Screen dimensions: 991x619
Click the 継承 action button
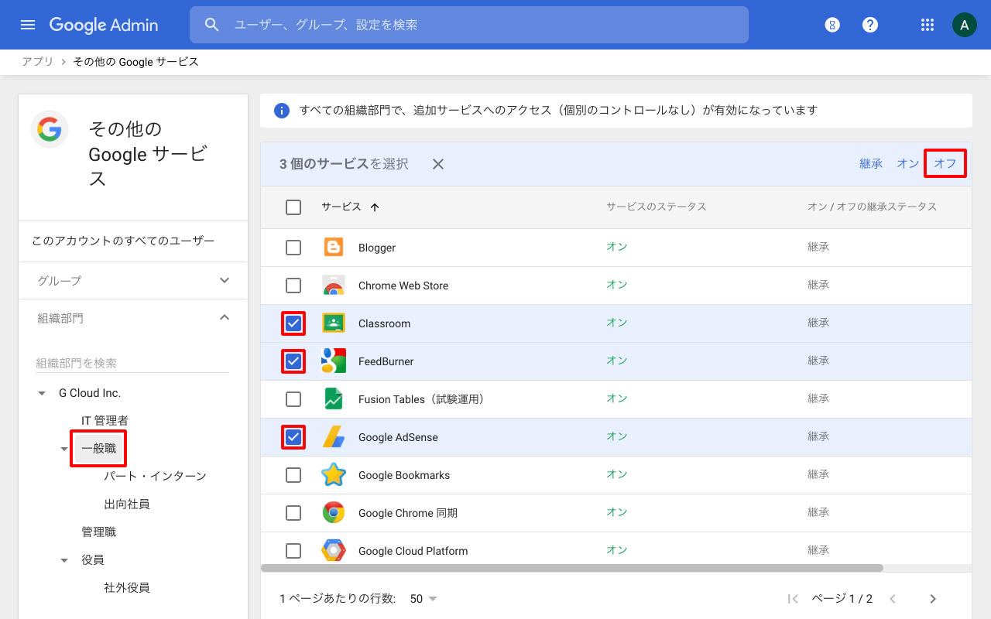(871, 164)
